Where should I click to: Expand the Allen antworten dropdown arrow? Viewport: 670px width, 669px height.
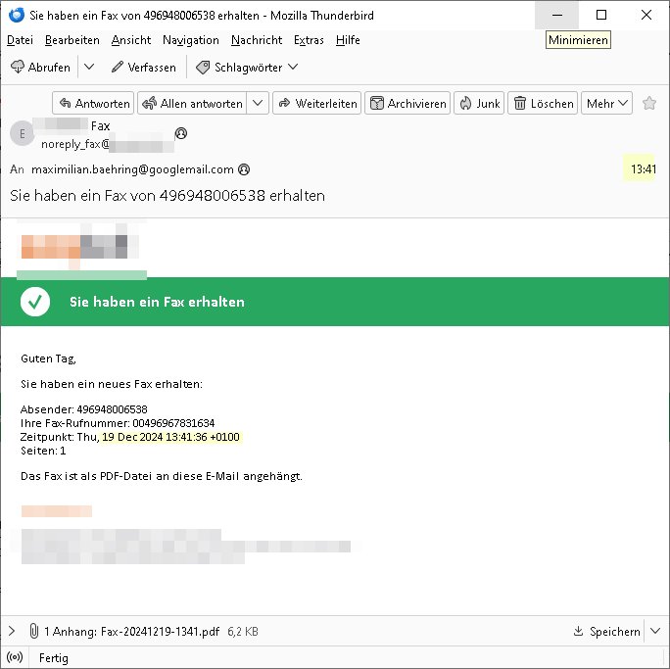pyautogui.click(x=258, y=103)
